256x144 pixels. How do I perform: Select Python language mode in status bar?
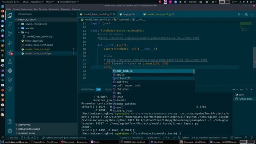185,138
